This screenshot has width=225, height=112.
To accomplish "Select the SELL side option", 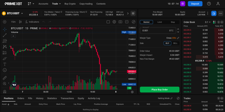I will click(175, 43).
